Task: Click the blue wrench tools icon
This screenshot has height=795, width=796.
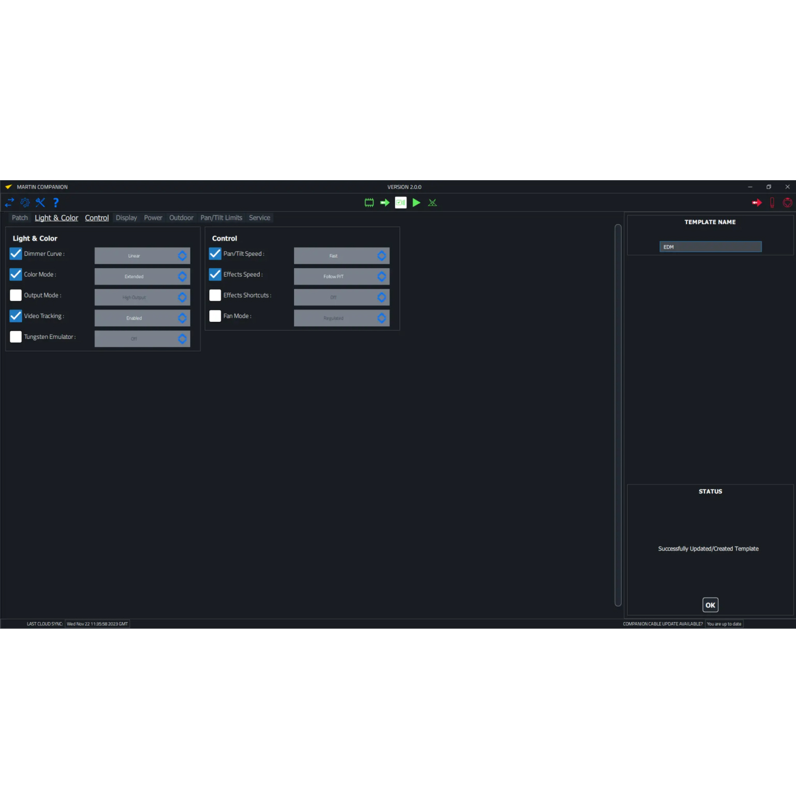Action: point(40,202)
